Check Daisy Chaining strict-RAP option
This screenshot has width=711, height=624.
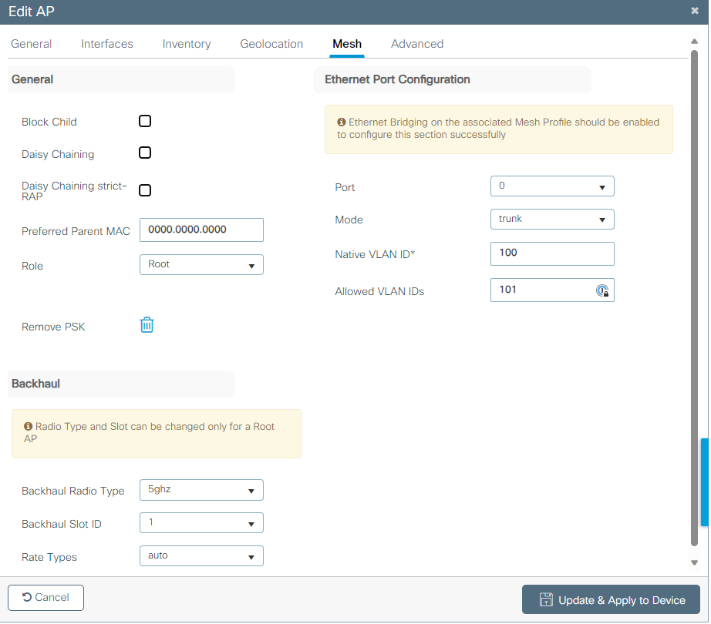(145, 190)
